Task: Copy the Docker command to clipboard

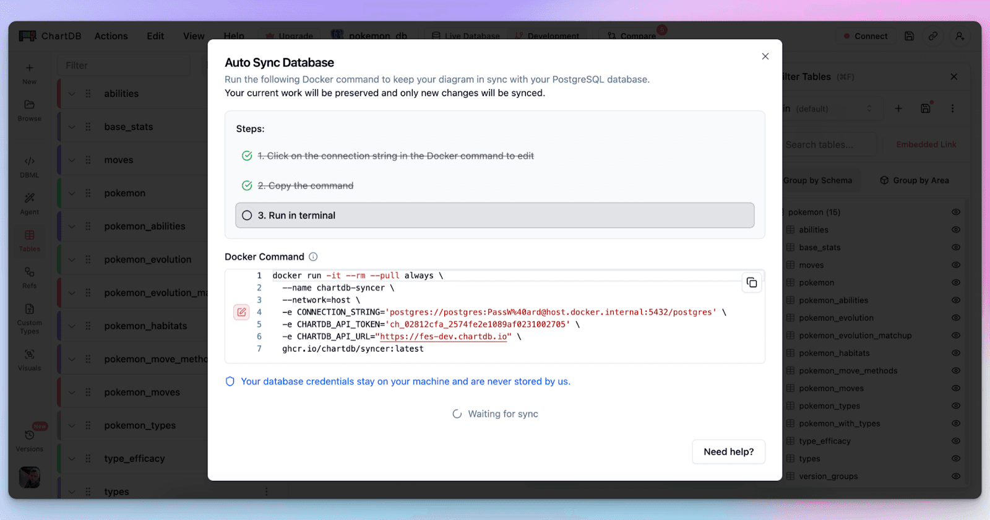Action: coord(752,283)
